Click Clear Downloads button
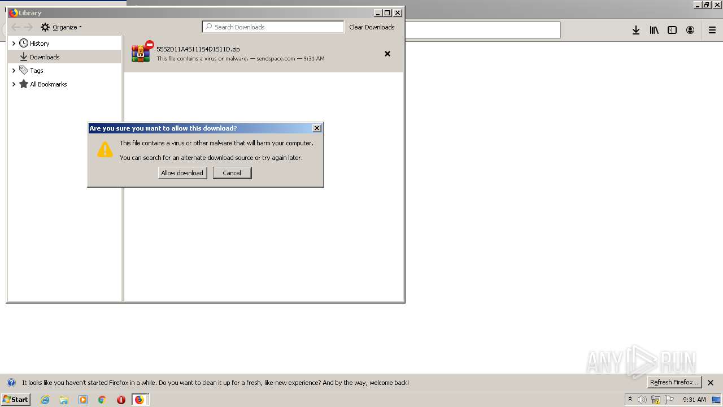 (x=372, y=27)
